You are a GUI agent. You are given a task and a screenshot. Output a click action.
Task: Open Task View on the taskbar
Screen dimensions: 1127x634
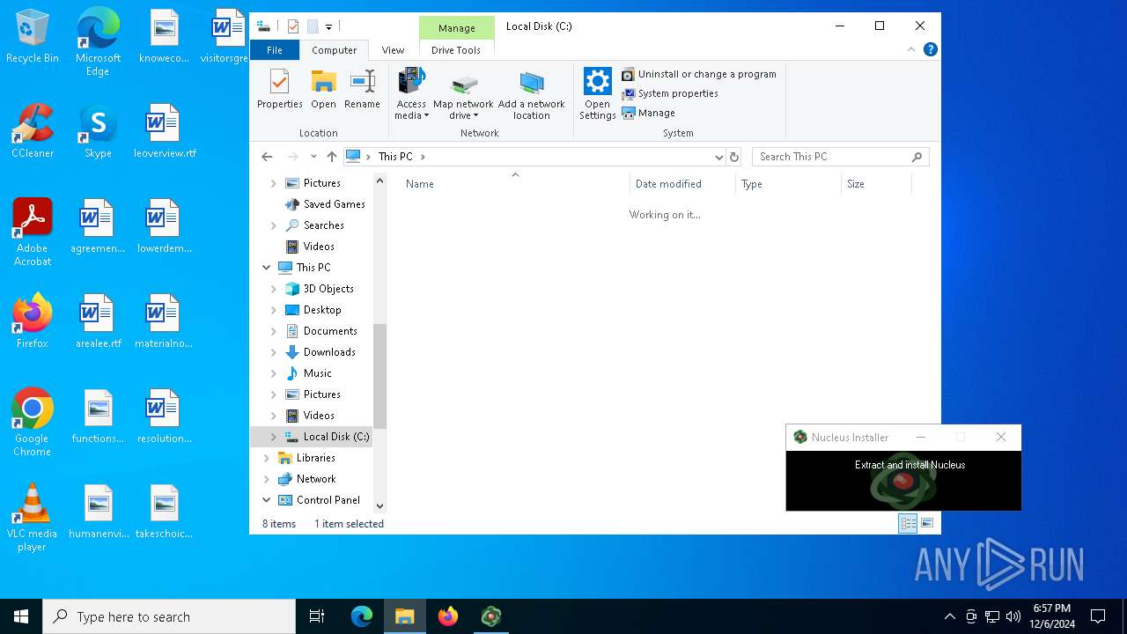pyautogui.click(x=317, y=616)
